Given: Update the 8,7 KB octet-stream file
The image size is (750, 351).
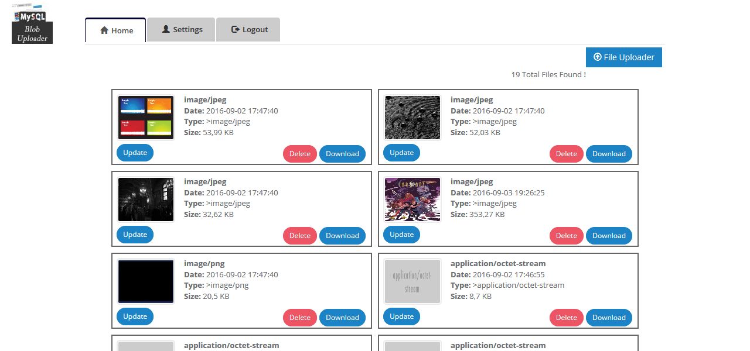Looking at the screenshot, I should [x=402, y=316].
